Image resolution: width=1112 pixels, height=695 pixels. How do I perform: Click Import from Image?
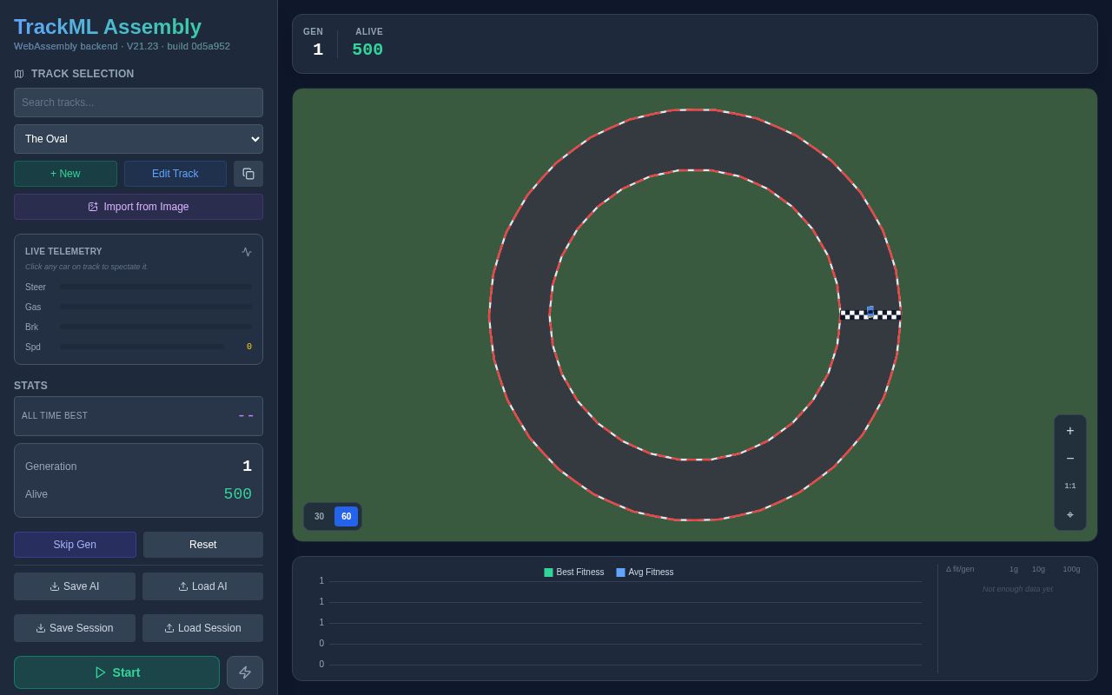[x=138, y=207]
